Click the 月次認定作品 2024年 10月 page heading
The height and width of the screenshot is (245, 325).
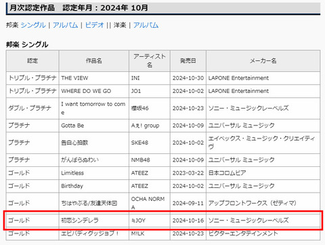79,8
